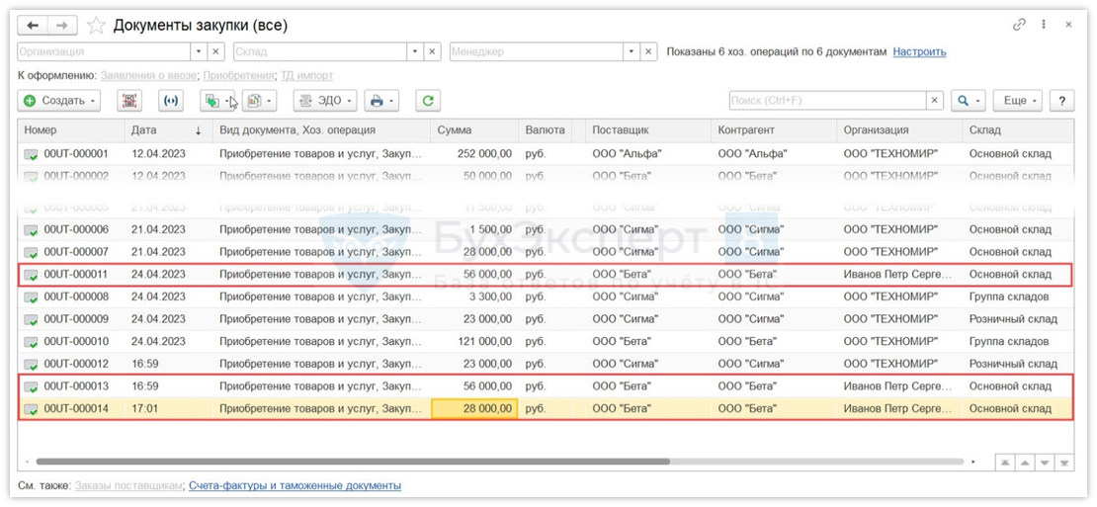Open the ЭДО menu
The width and height of the screenshot is (1097, 507).
coord(324,101)
